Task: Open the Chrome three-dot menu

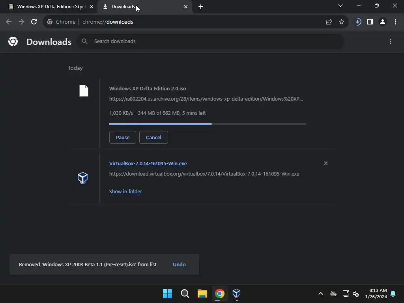Action: click(x=395, y=22)
